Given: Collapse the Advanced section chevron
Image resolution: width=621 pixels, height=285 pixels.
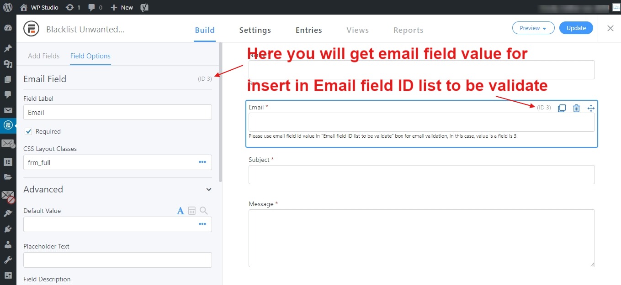Looking at the screenshot, I should point(209,190).
